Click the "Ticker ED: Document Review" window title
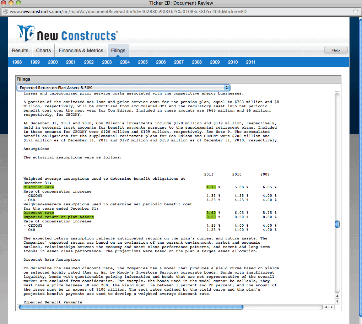 click(181, 3)
